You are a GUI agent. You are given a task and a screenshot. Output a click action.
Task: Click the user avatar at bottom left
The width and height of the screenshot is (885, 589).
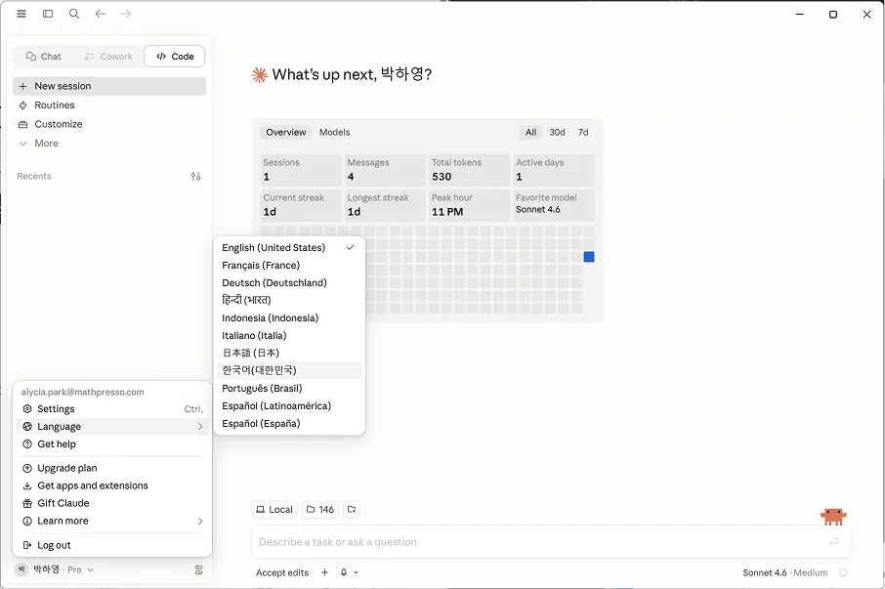(x=21, y=569)
